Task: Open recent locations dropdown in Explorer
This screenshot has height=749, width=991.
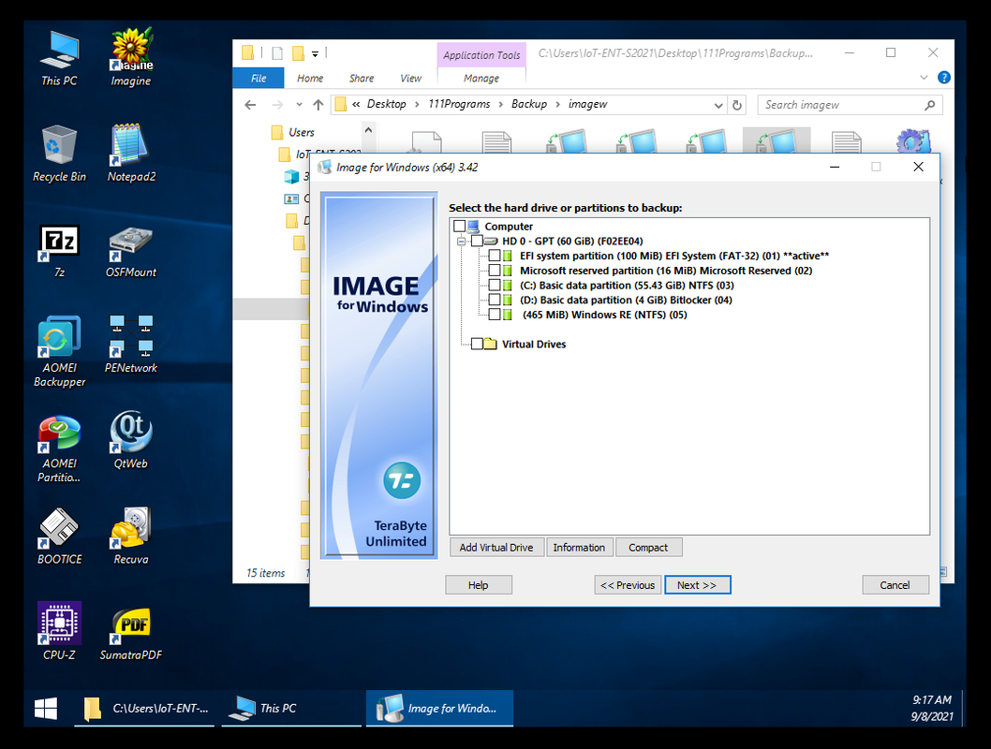Action: pyautogui.click(x=299, y=105)
